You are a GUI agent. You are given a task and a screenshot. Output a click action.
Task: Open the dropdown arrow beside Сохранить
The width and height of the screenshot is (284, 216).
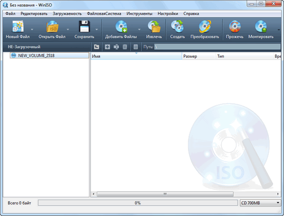coord(97,29)
